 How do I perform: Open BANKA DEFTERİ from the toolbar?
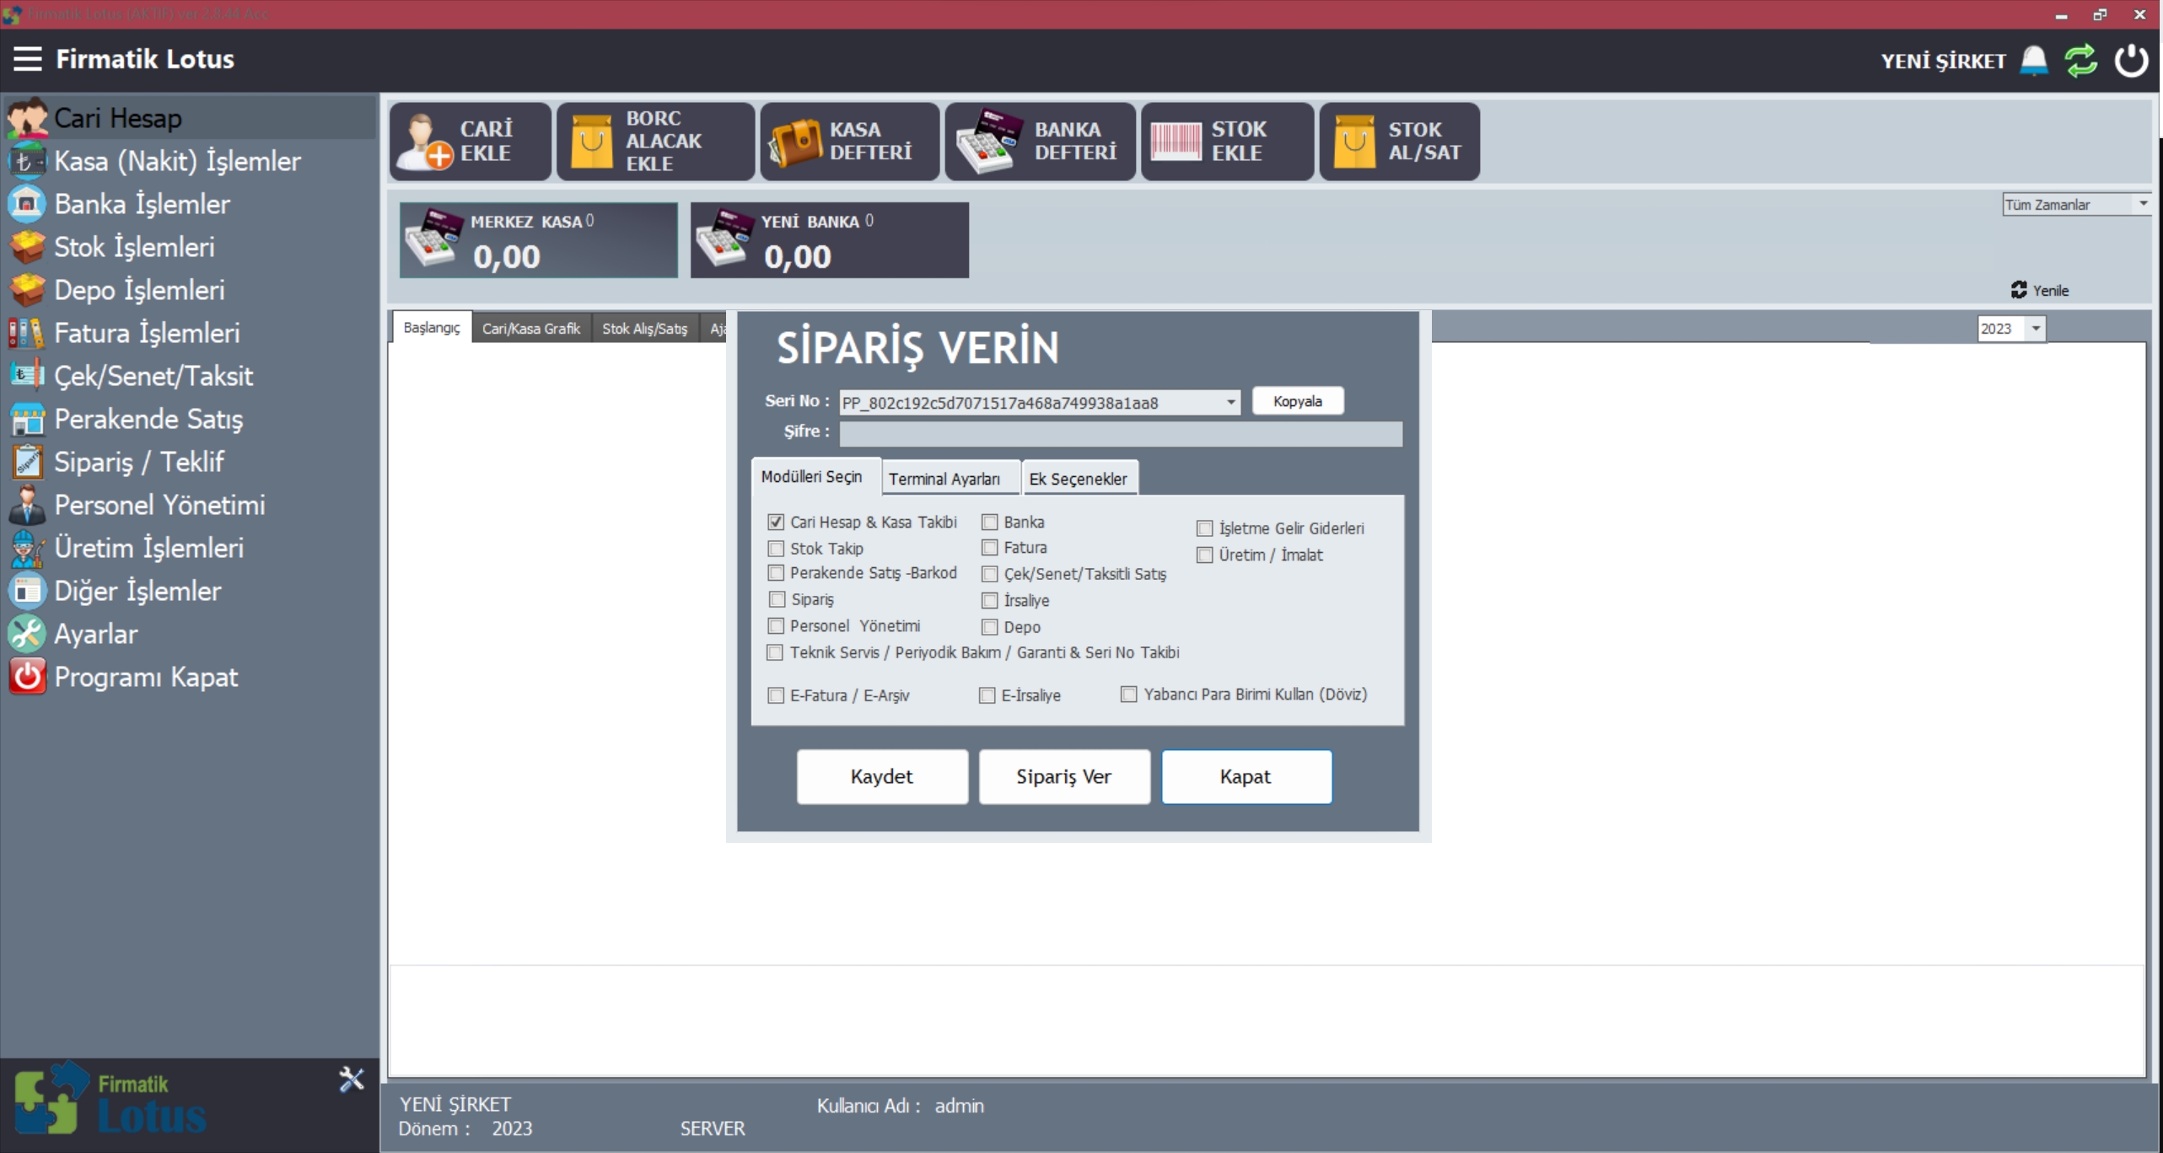click(x=1041, y=142)
